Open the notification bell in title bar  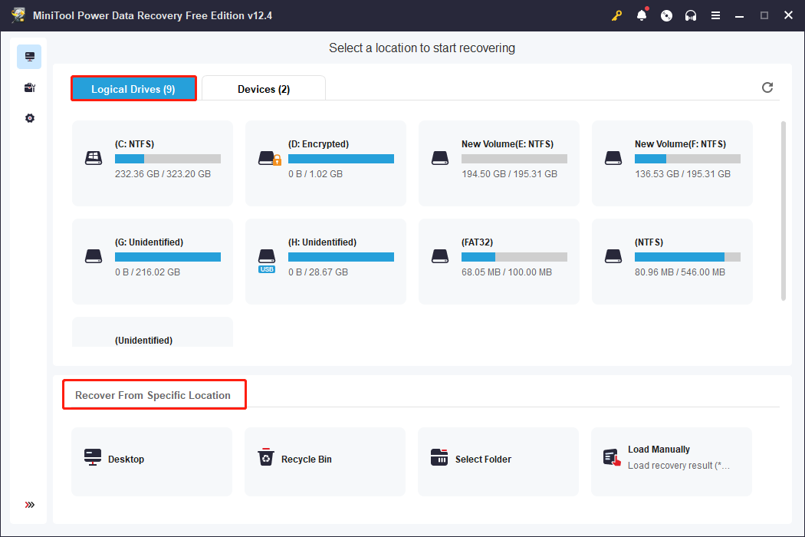pos(642,15)
